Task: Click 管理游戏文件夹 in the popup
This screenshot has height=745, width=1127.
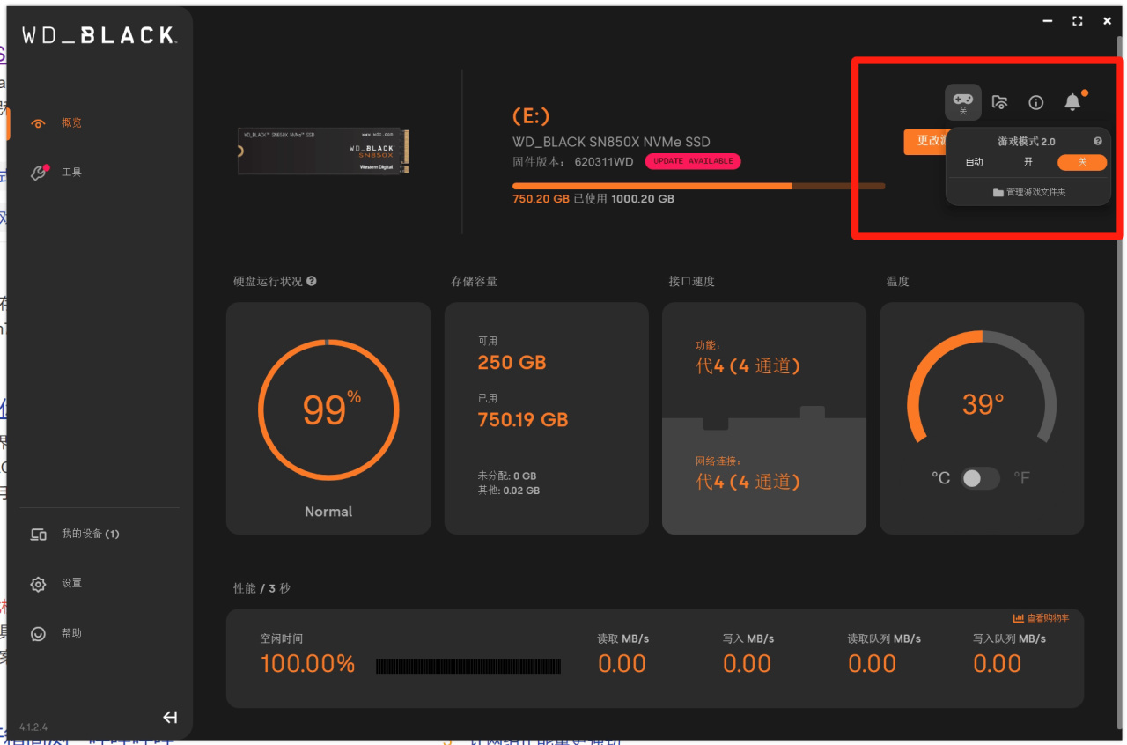Action: [1028, 192]
